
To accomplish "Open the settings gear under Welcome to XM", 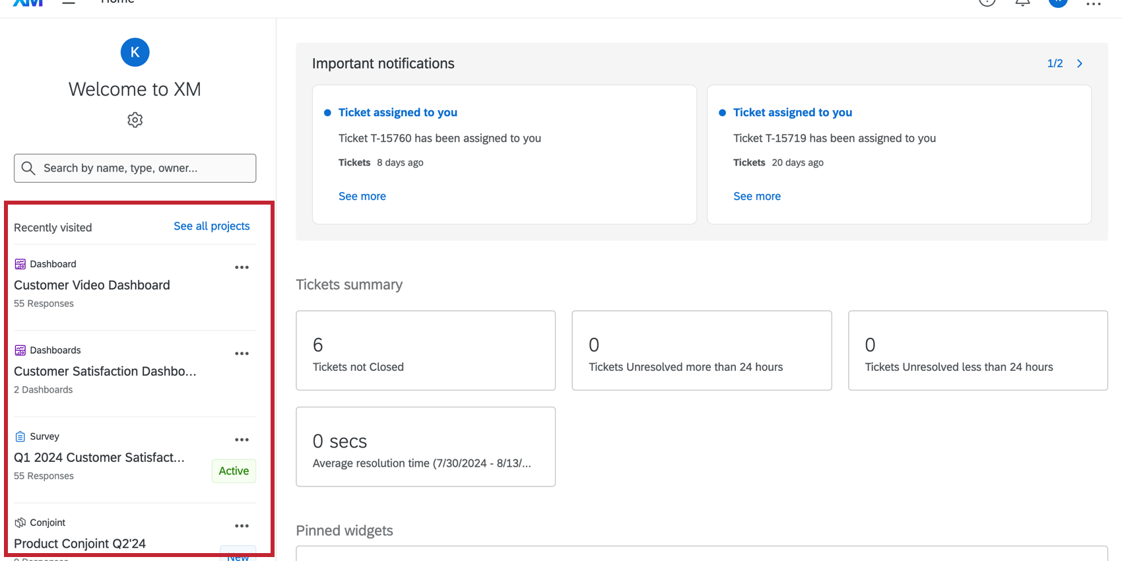I will click(135, 120).
